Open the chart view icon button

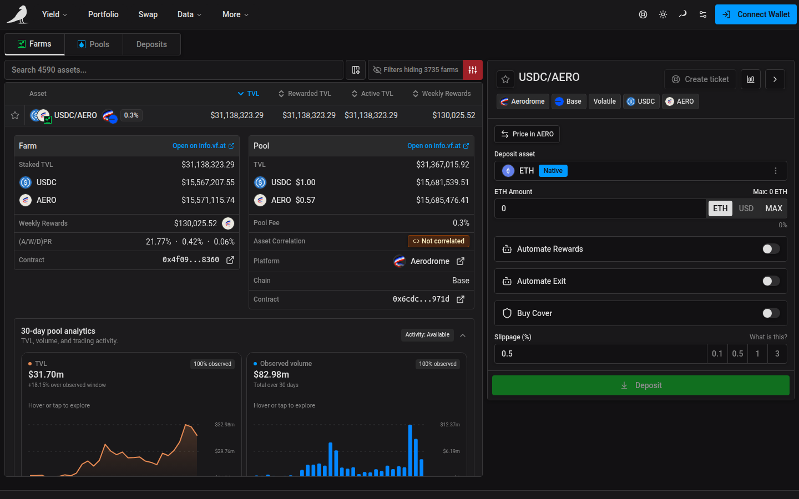click(751, 79)
